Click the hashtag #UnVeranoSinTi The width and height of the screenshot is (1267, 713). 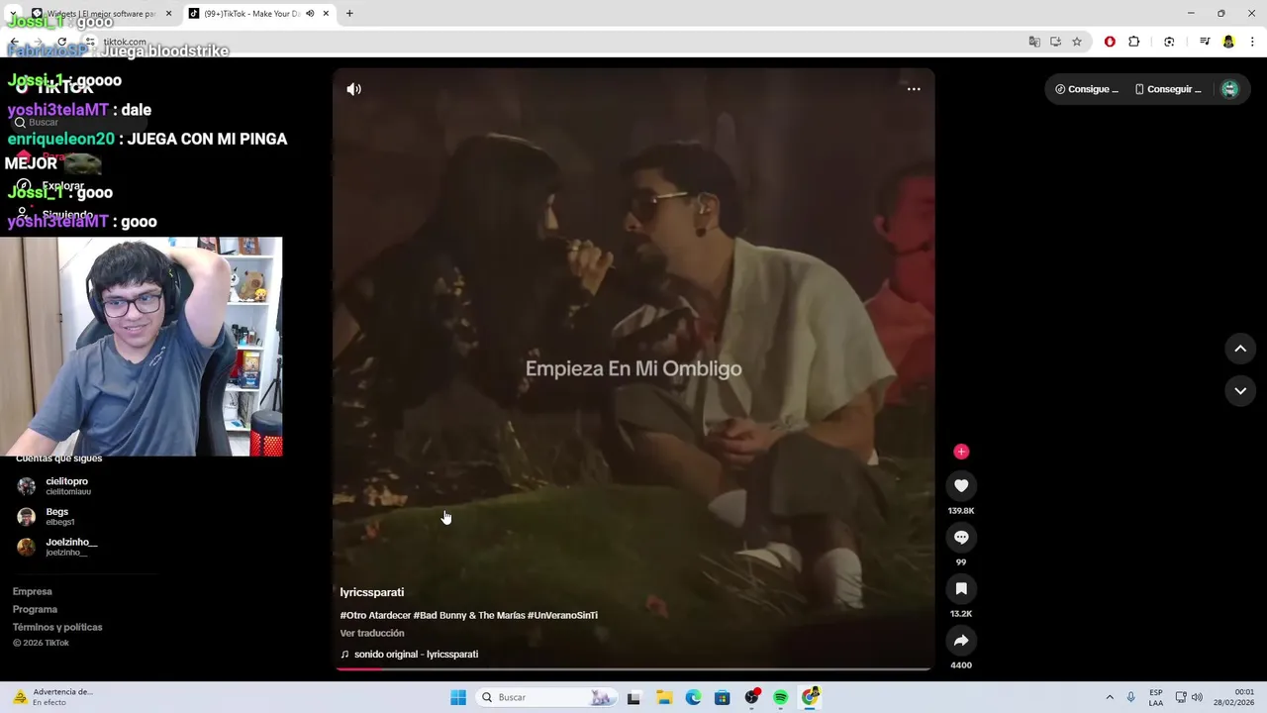coord(562,615)
